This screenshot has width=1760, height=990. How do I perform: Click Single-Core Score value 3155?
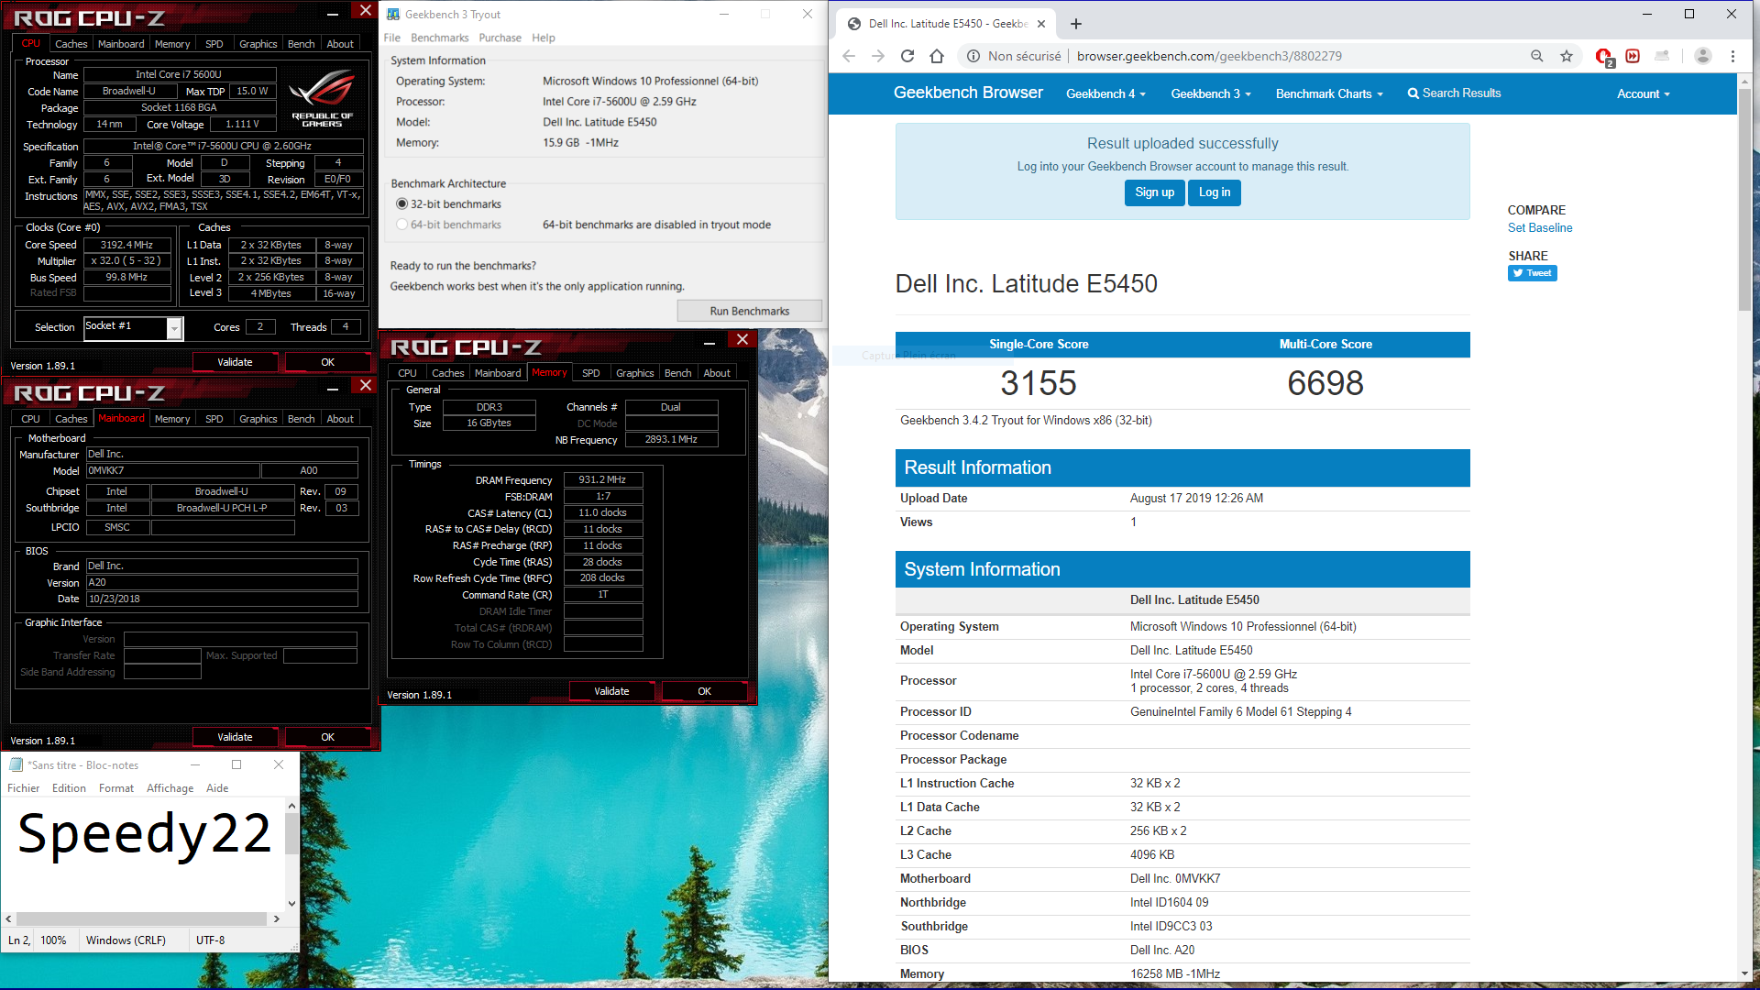point(1038,383)
